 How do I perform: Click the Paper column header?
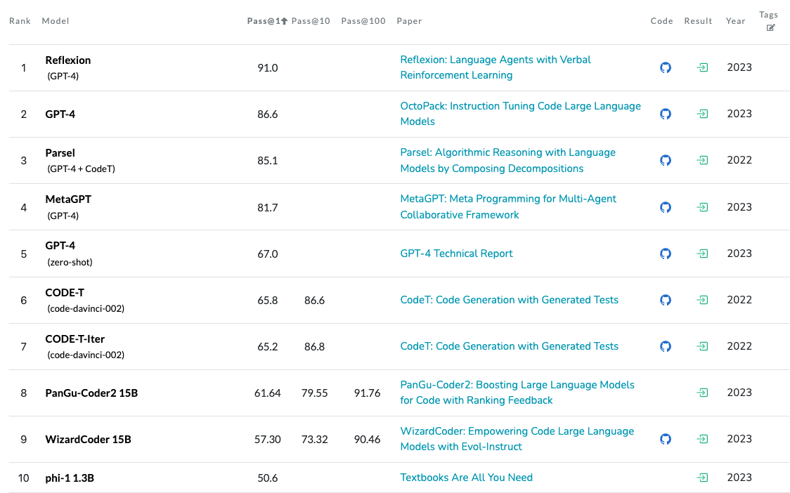(x=409, y=20)
